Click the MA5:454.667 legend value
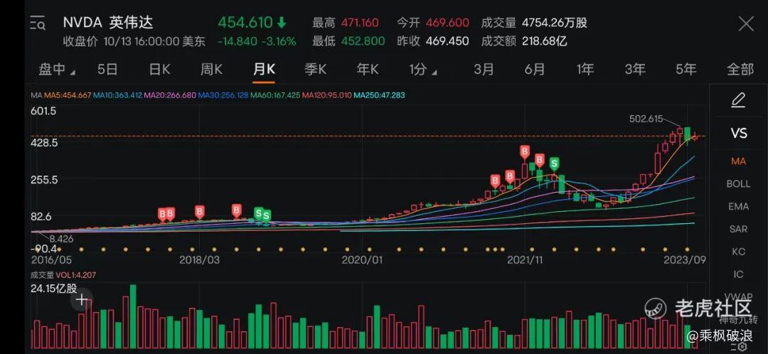 (x=68, y=95)
